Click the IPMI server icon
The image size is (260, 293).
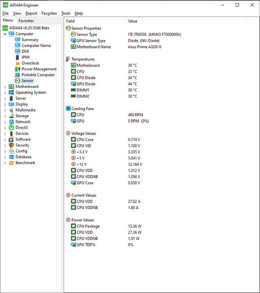click(x=17, y=57)
